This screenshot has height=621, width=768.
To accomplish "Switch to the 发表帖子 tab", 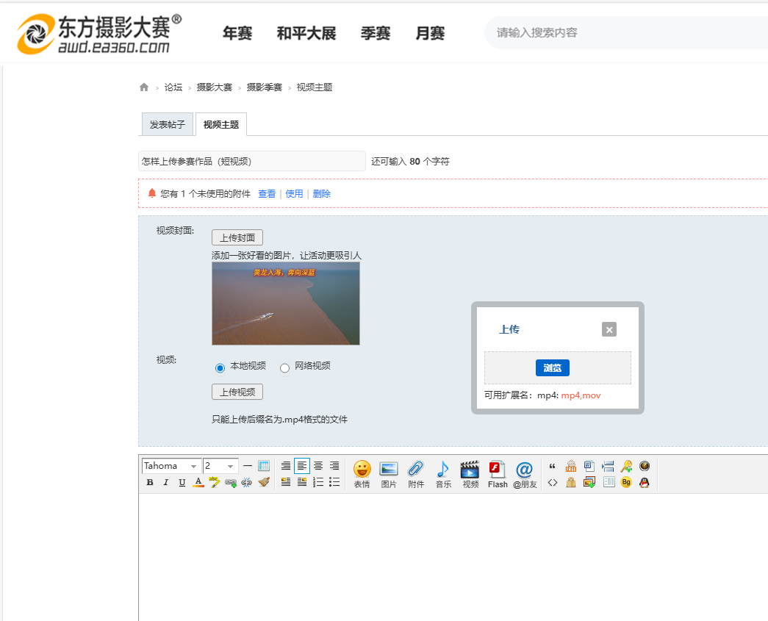I will click(x=168, y=125).
